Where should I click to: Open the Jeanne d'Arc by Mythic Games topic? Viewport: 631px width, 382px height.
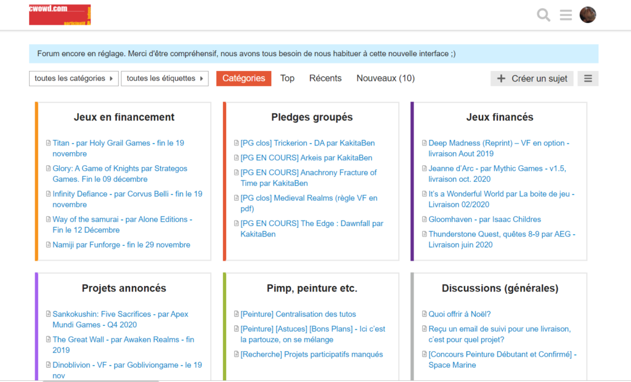497,174
